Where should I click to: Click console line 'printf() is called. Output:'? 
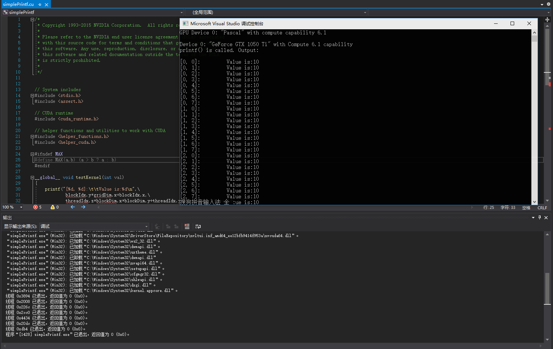point(219,50)
